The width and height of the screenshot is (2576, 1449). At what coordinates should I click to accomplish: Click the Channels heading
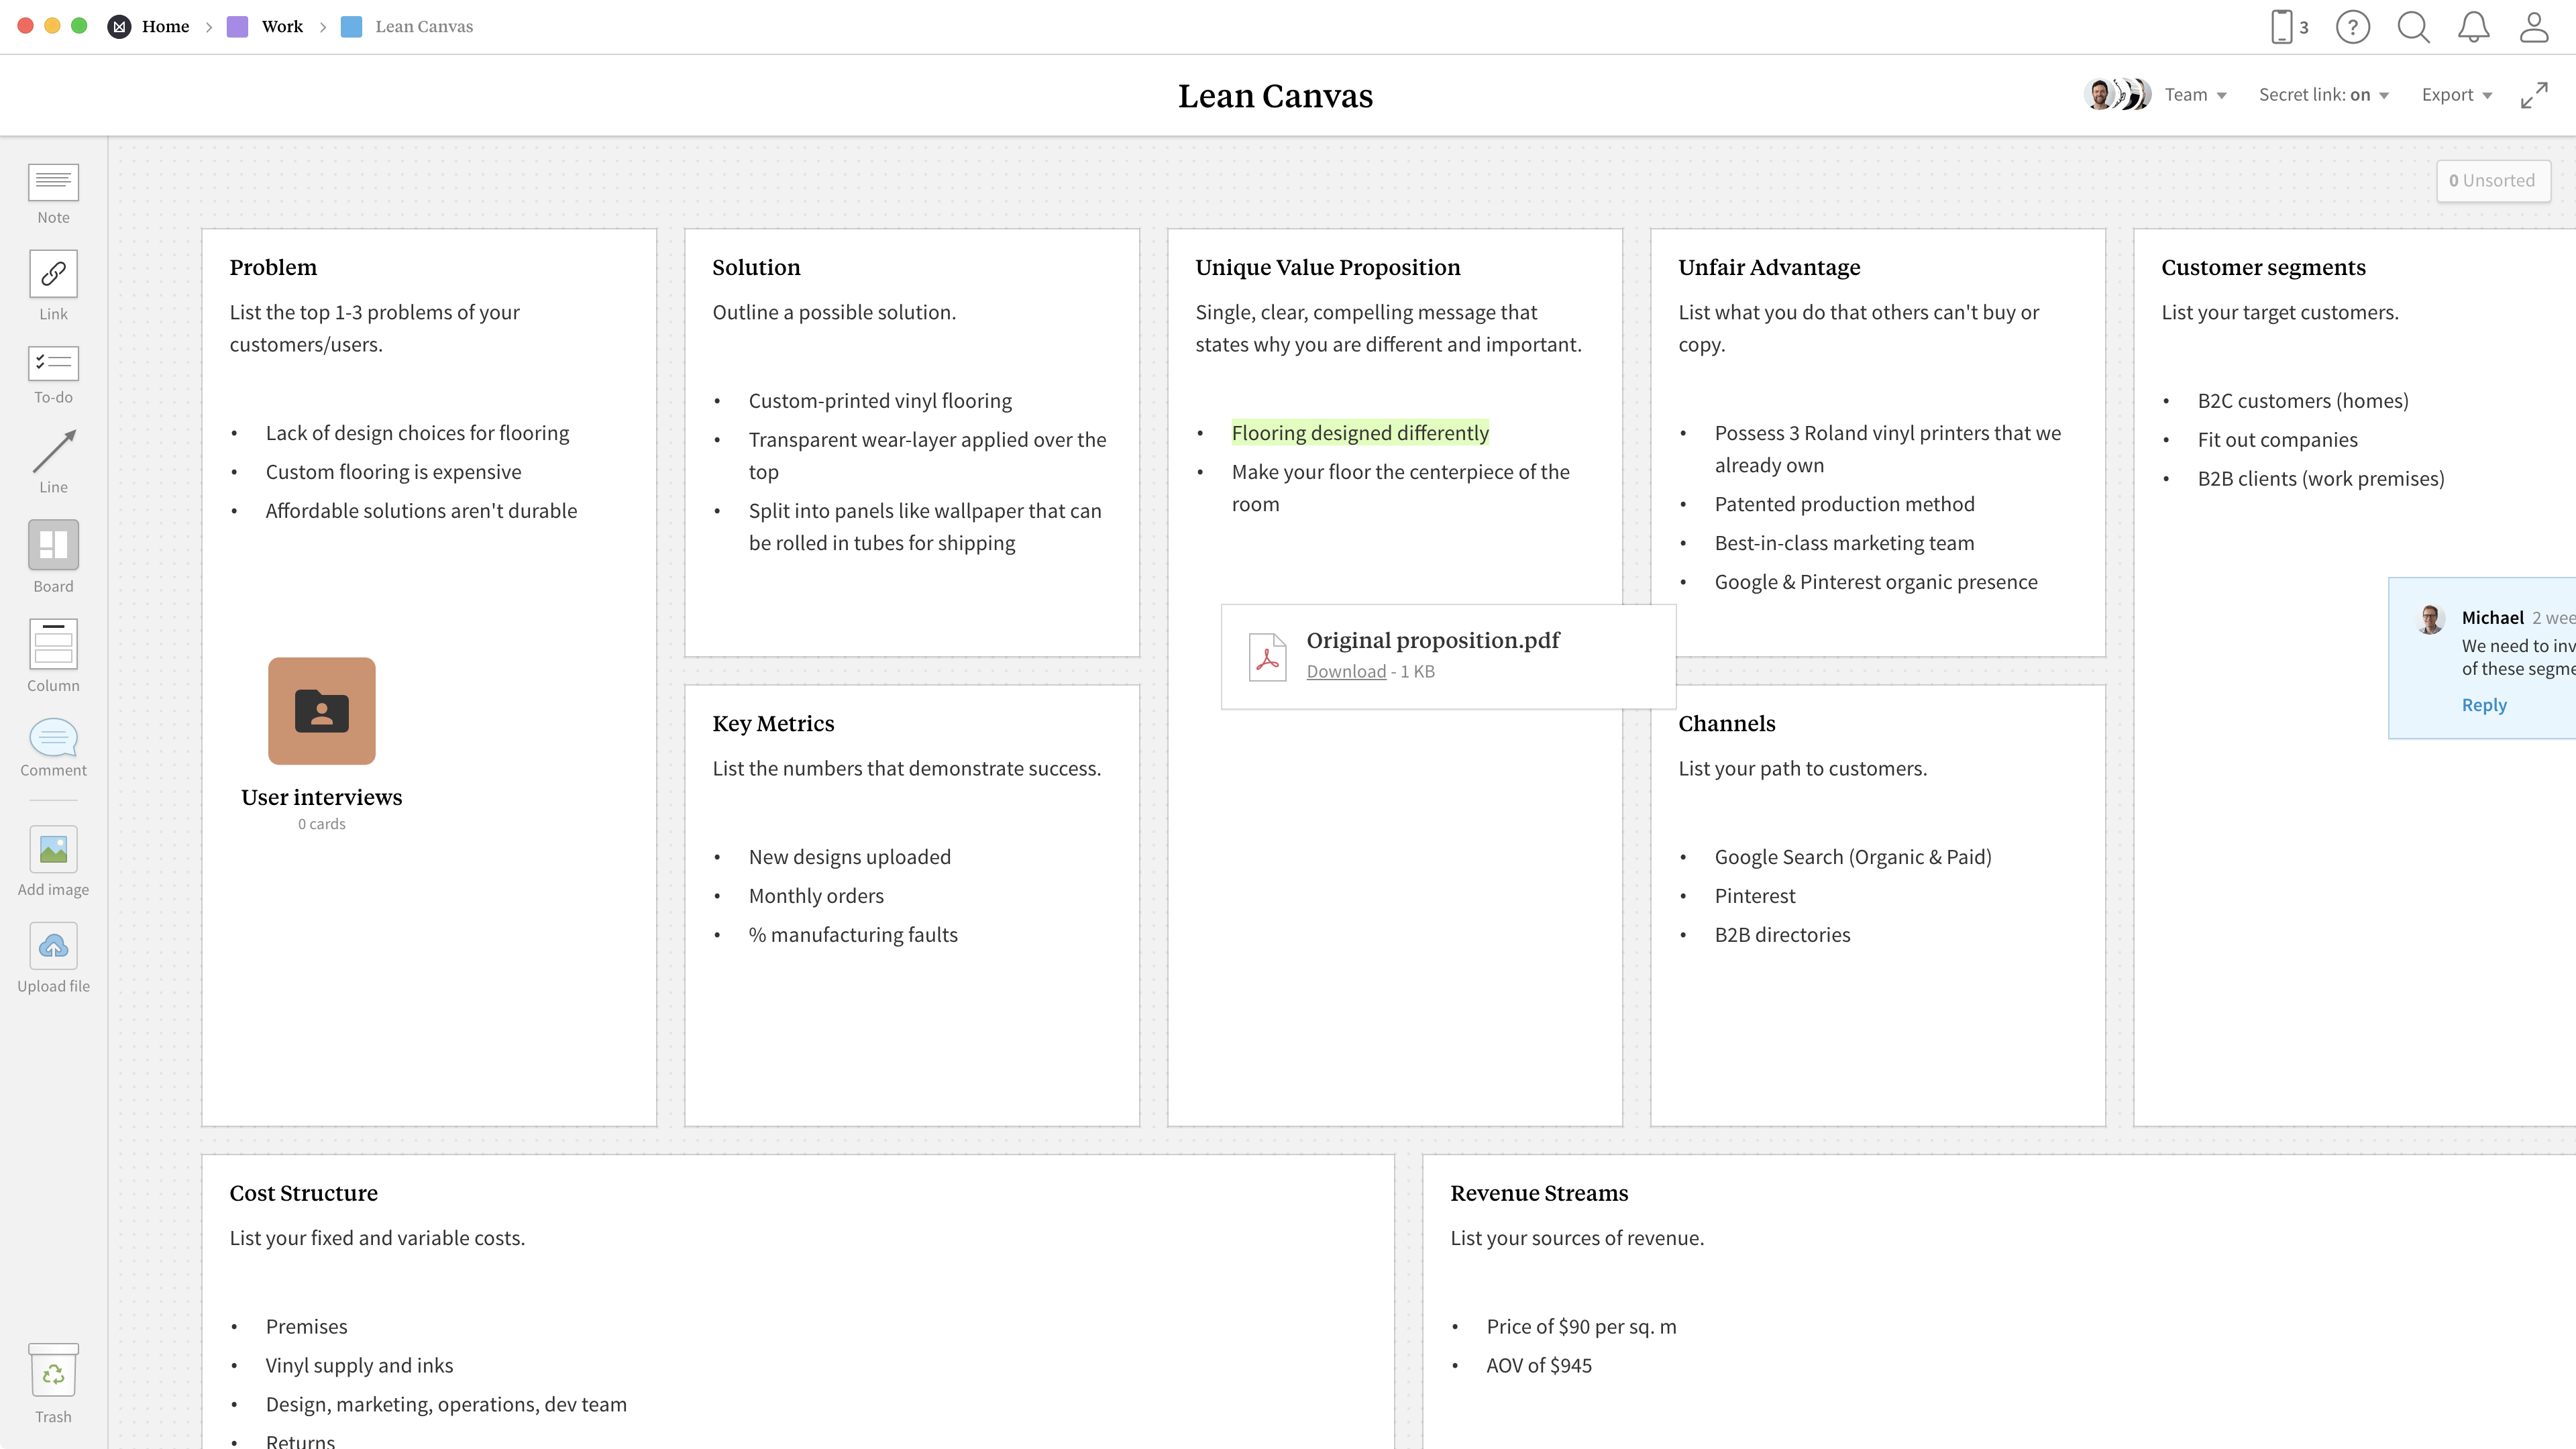pos(1726,723)
